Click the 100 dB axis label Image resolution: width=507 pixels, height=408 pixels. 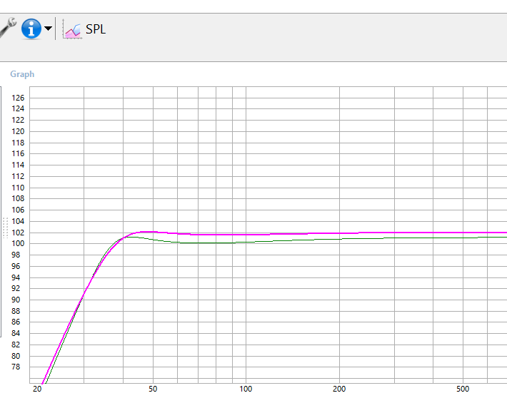tap(18, 243)
